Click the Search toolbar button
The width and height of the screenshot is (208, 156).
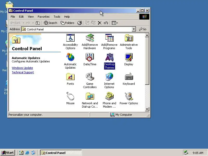tap(50, 23)
